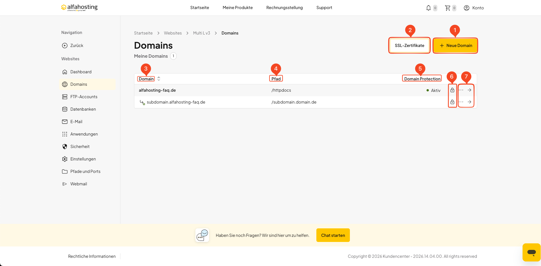This screenshot has width=541, height=266.
Task: Click the Rechtliche Informationen link
Action: click(92, 256)
